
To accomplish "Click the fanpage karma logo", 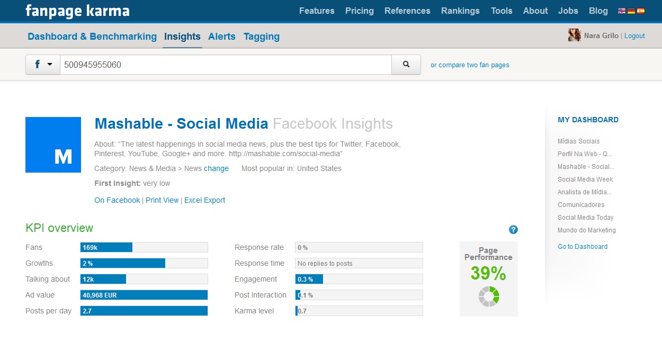I will [77, 11].
